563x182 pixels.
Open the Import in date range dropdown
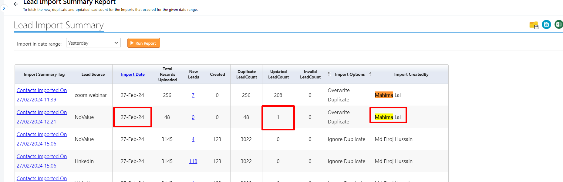pyautogui.click(x=93, y=43)
